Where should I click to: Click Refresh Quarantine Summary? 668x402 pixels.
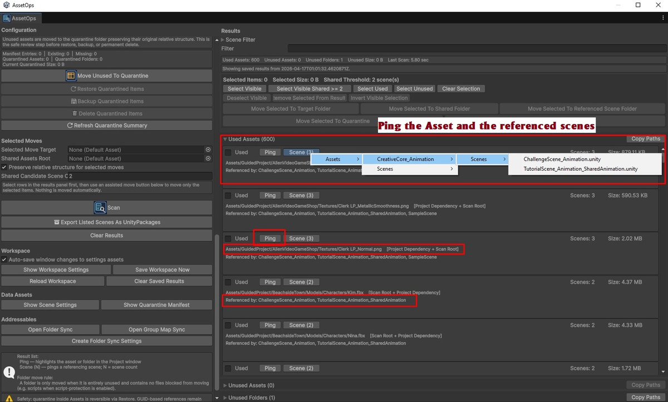(x=107, y=126)
